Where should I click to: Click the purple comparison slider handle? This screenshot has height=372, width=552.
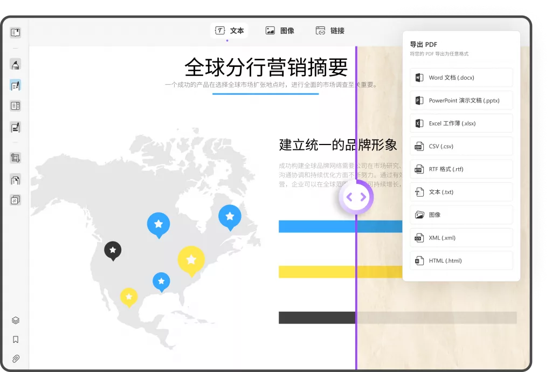(x=356, y=197)
